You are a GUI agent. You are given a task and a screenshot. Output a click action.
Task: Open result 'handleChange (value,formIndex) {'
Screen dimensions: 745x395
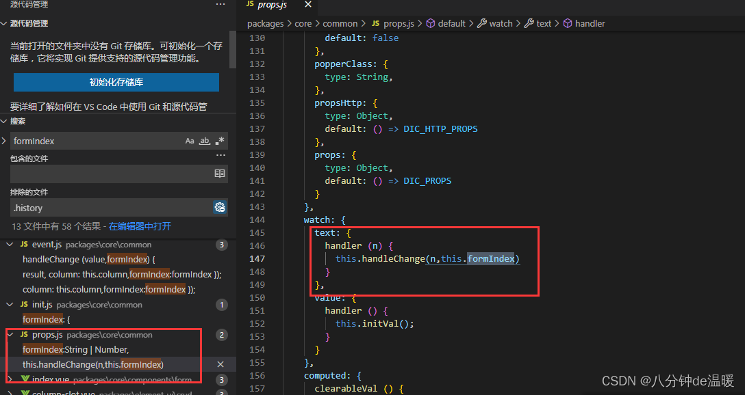pyautogui.click(x=89, y=260)
